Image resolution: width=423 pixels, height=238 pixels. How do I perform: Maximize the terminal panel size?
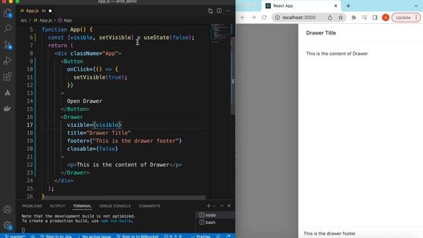coord(221,206)
